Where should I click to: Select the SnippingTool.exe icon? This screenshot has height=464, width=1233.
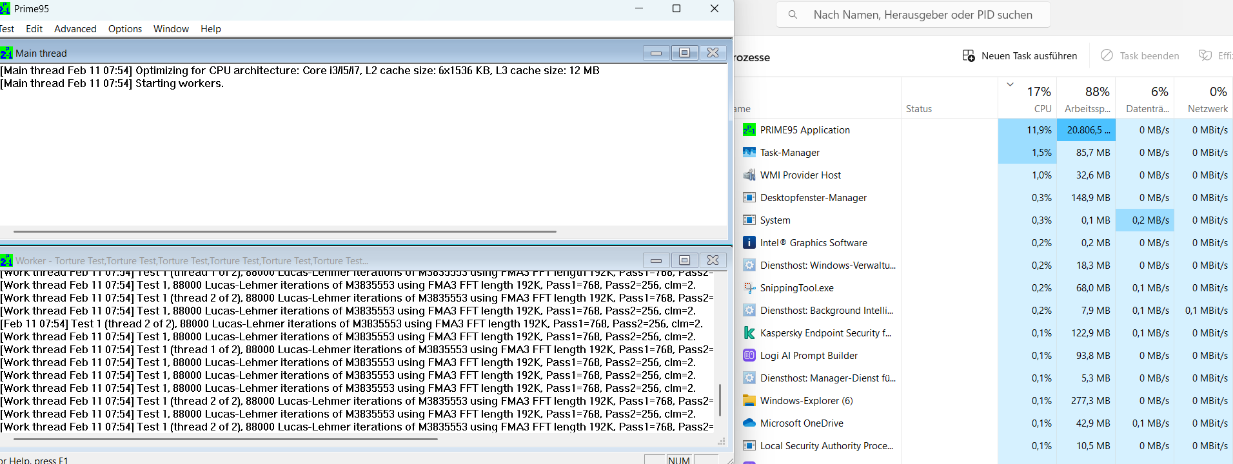749,288
